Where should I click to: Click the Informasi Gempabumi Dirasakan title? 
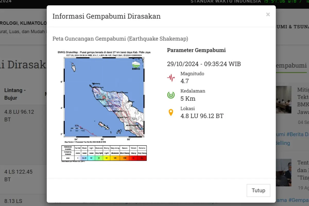107,16
